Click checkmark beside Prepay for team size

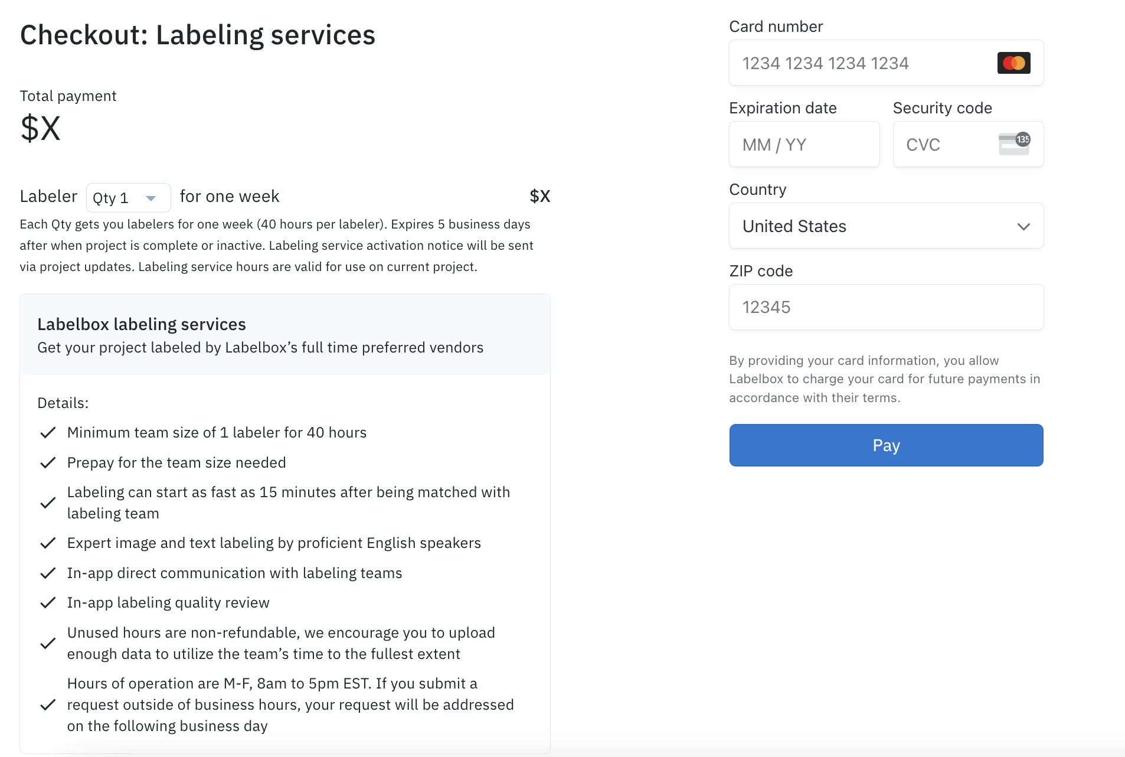click(x=48, y=463)
